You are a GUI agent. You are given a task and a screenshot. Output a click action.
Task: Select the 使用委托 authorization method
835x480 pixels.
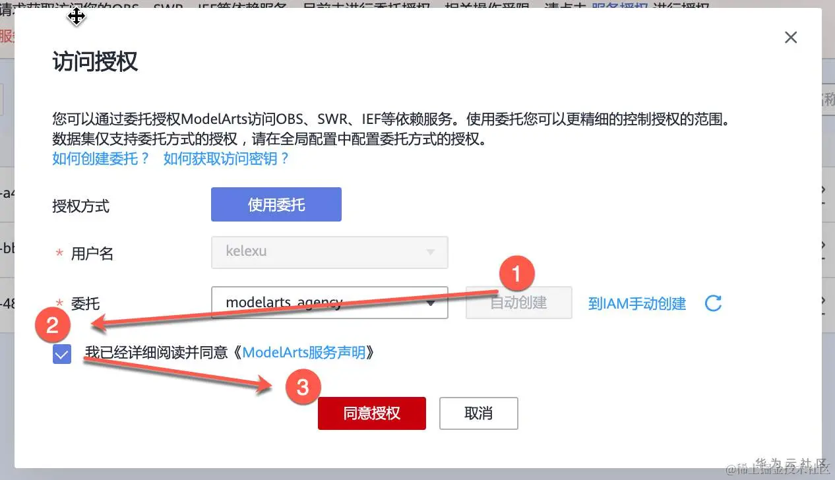(276, 204)
